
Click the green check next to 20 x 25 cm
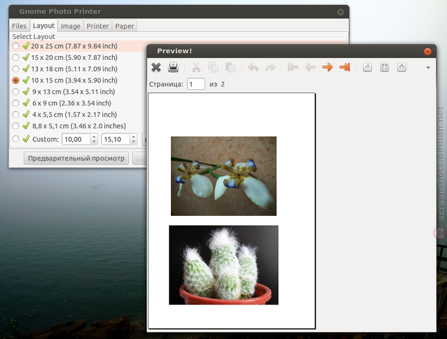(x=26, y=46)
